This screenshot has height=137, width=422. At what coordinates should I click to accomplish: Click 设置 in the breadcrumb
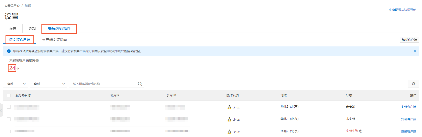[x=28, y=6]
